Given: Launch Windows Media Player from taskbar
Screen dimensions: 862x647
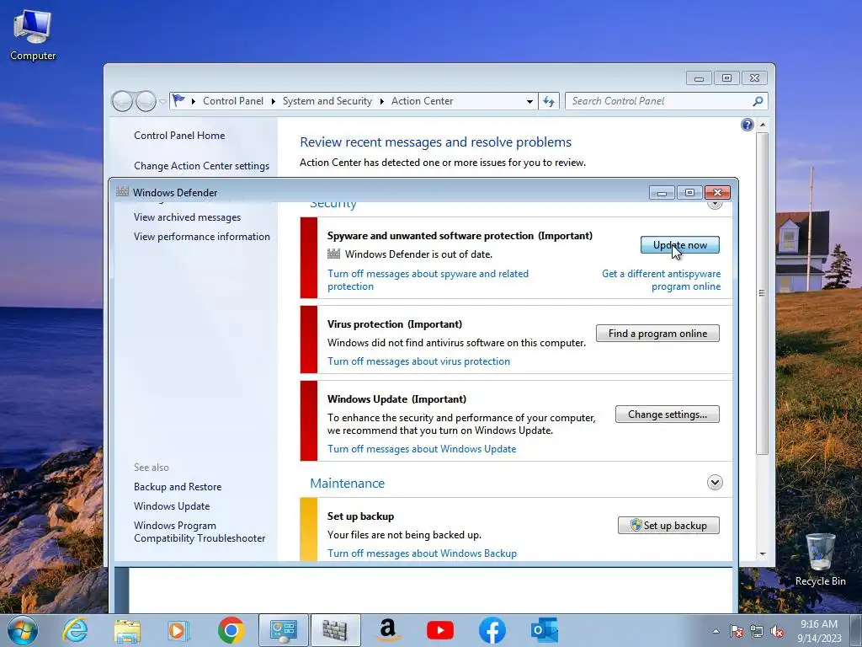Looking at the screenshot, I should click(x=178, y=630).
